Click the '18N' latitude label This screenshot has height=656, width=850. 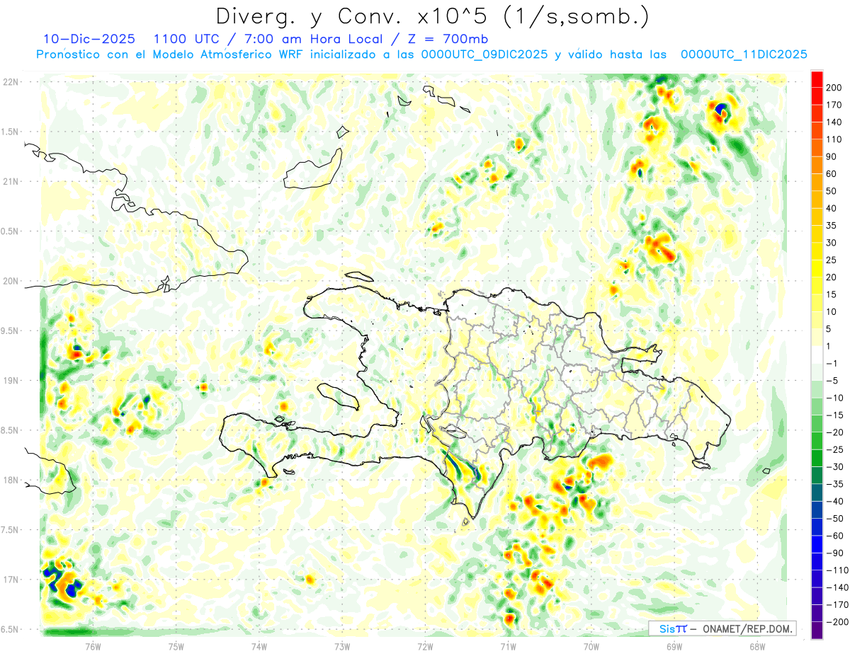pyautogui.click(x=11, y=480)
